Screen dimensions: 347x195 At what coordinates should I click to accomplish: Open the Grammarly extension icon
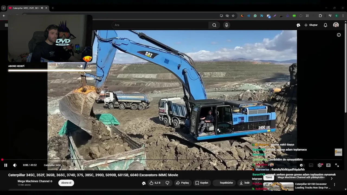click(255, 16)
